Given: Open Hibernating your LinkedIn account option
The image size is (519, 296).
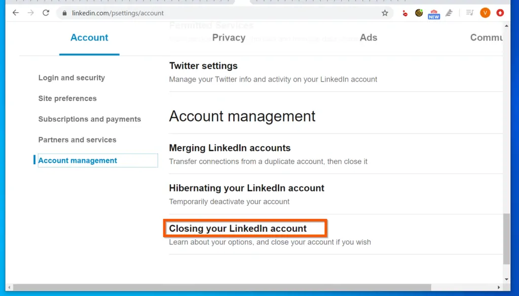Looking at the screenshot, I should pos(246,188).
